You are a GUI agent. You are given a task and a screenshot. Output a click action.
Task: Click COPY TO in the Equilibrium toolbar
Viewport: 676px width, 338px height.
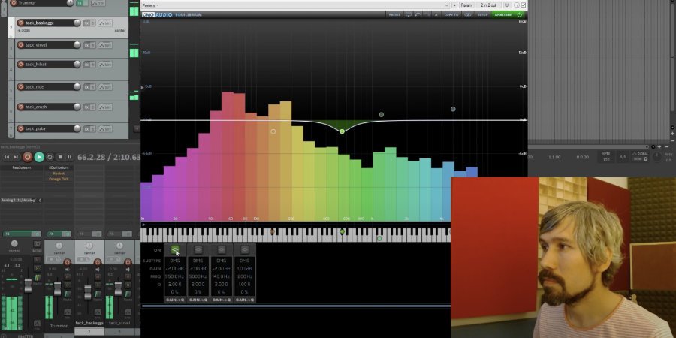(451, 15)
